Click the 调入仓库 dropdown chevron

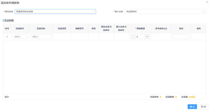203,11
